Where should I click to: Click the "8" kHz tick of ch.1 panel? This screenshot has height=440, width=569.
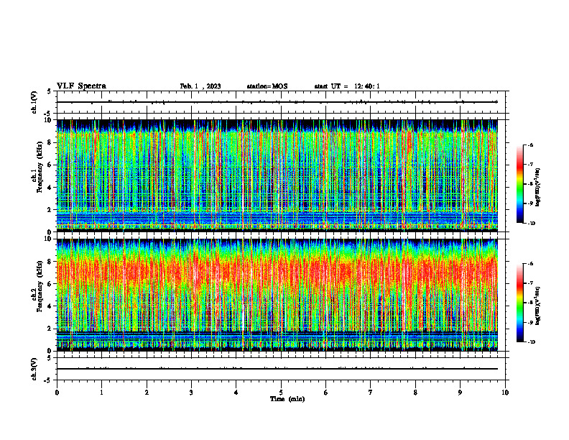tap(50, 142)
